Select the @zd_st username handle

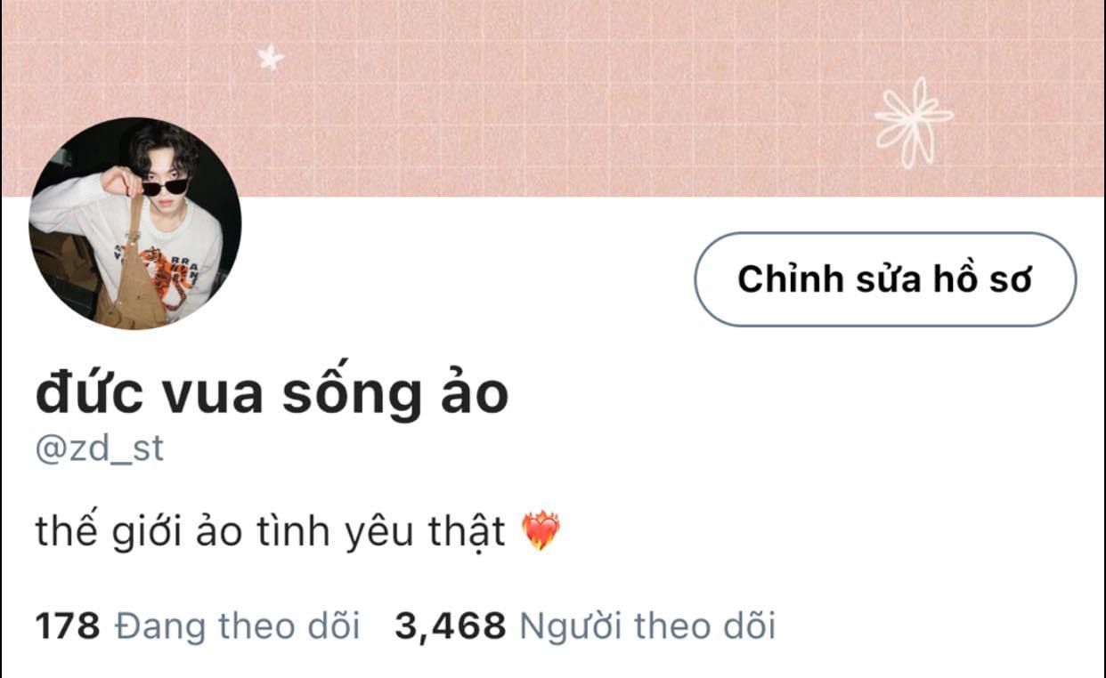100,448
